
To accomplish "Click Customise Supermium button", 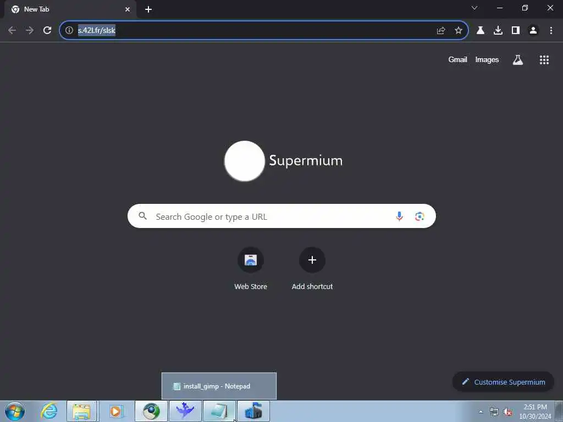I will click(x=503, y=382).
